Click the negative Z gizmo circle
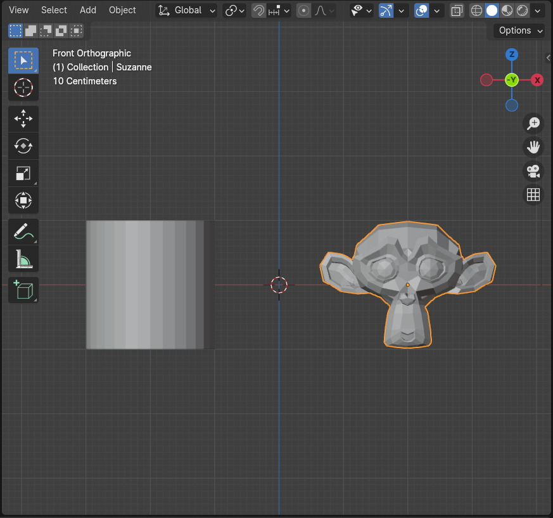This screenshot has height=518, width=553. click(512, 105)
